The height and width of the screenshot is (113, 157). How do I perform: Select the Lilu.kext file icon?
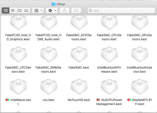click(x=48, y=87)
